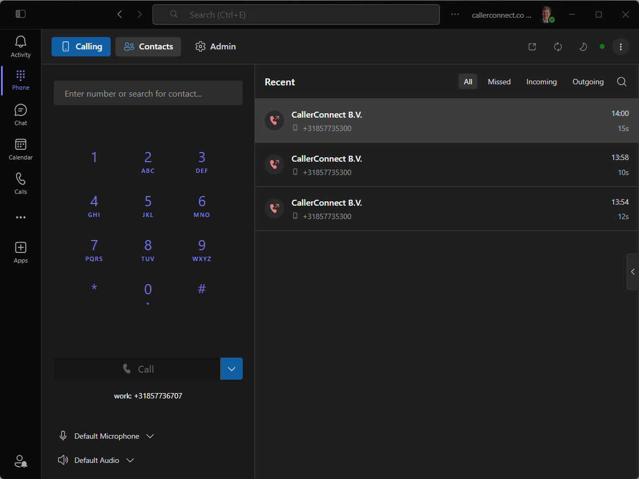Pop out the app in new window
The width and height of the screenshot is (639, 479).
point(532,47)
